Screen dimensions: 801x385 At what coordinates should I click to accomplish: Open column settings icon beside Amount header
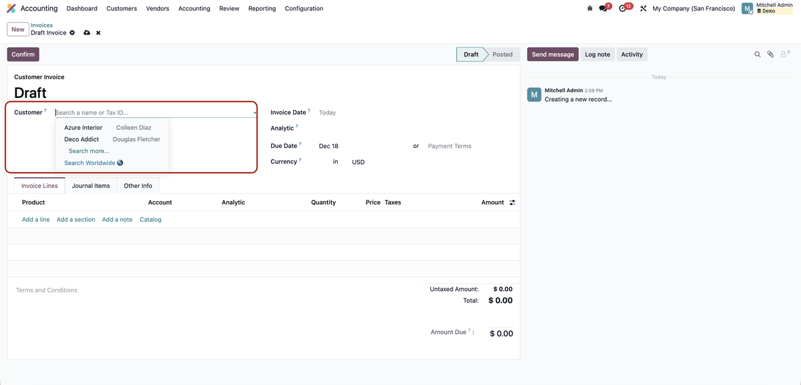512,202
